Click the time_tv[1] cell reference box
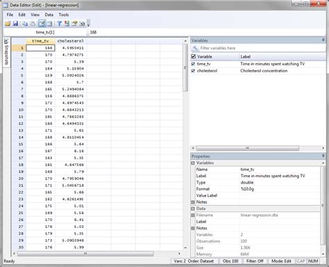Screen dimensions: 329x267 (x=45, y=32)
